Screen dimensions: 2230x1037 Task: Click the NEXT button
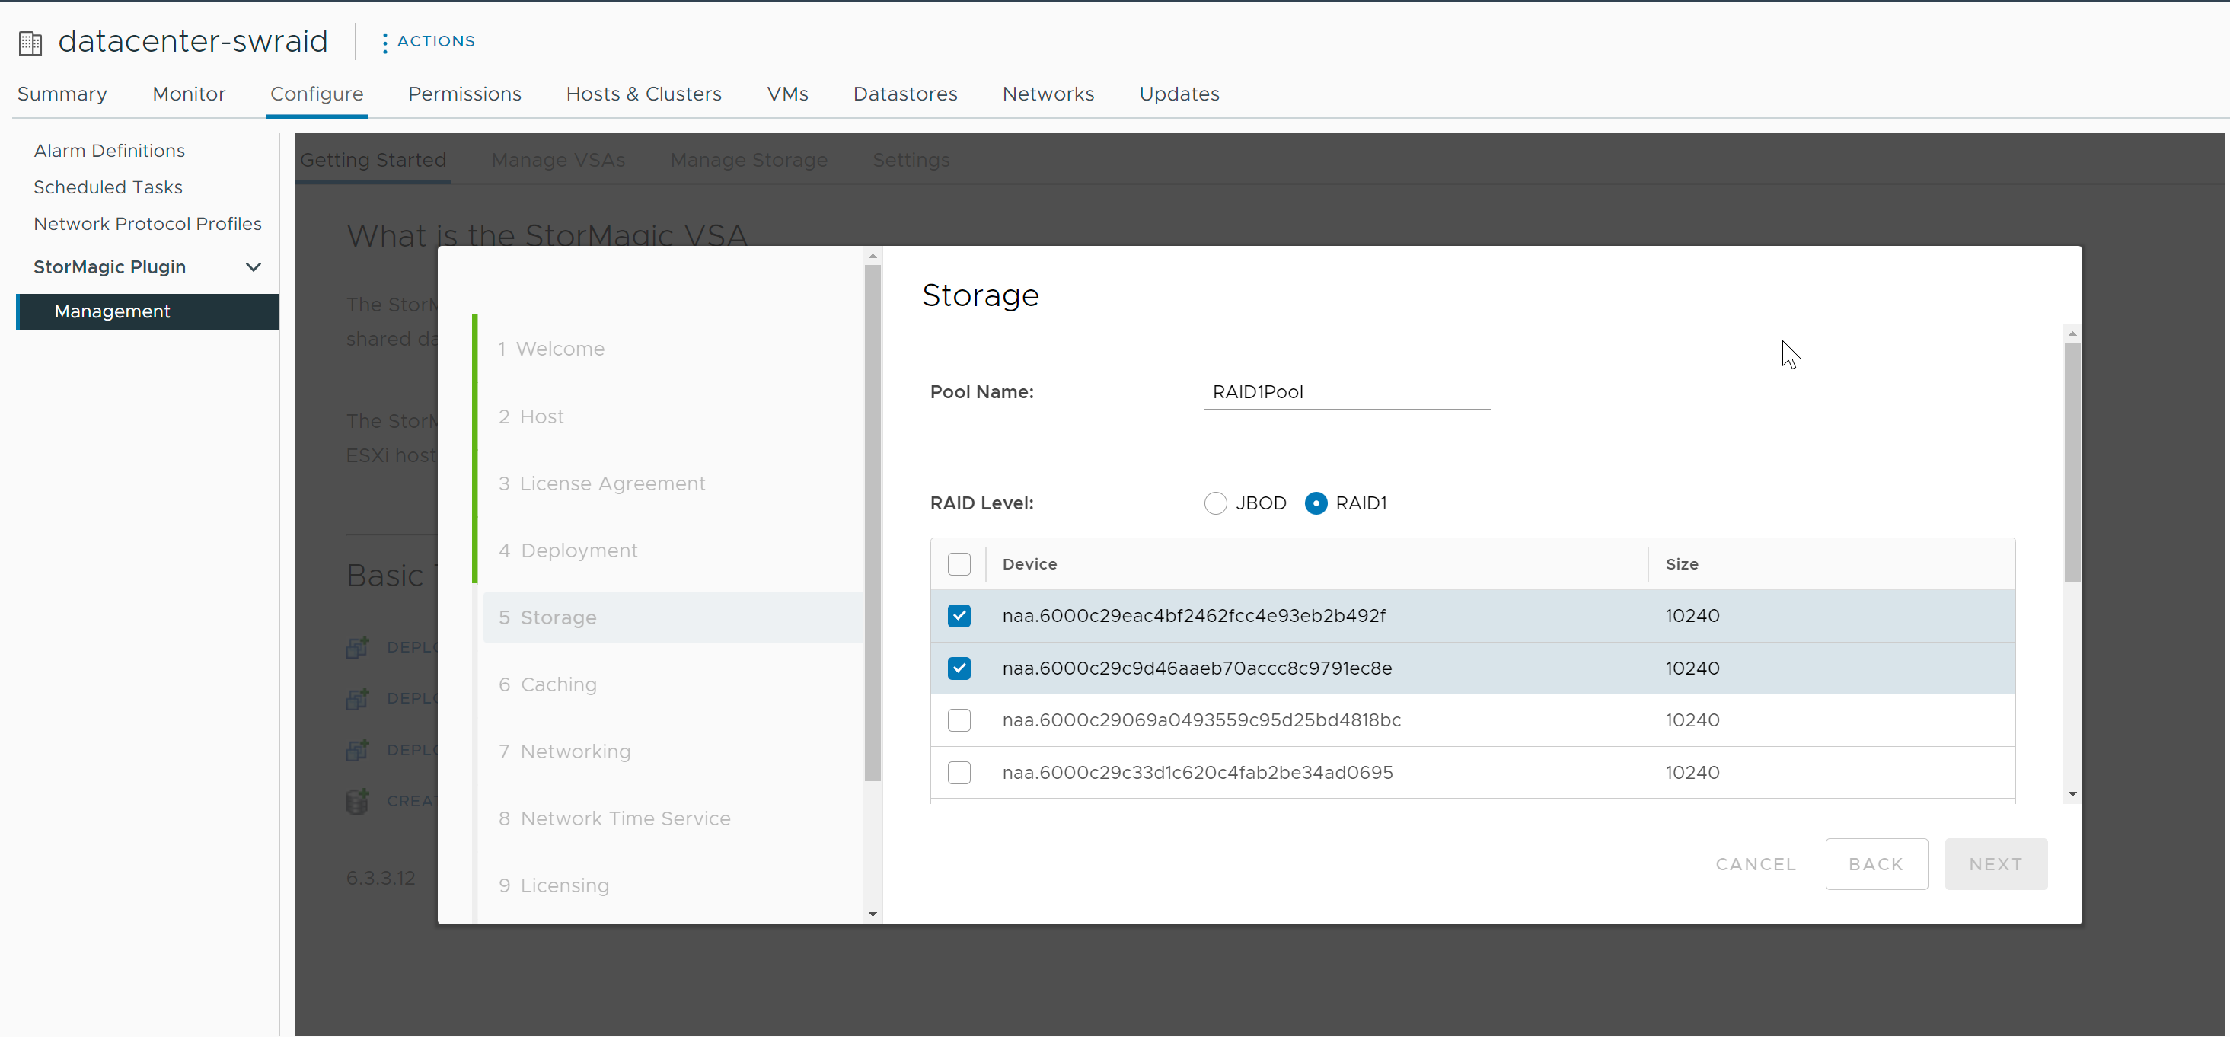1996,864
